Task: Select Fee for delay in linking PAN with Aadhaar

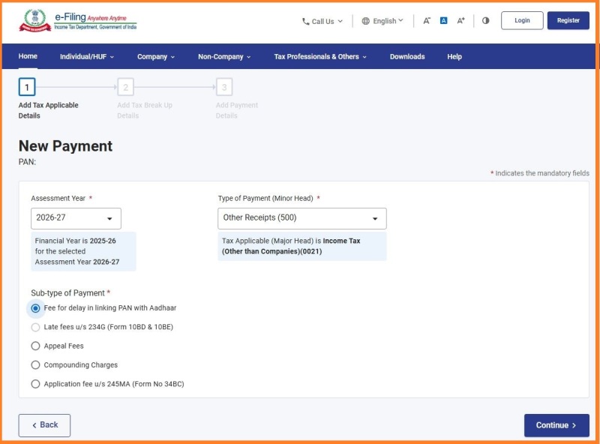Action: [35, 308]
